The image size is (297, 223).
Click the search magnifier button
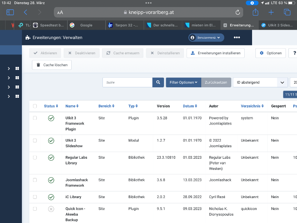click(158, 82)
